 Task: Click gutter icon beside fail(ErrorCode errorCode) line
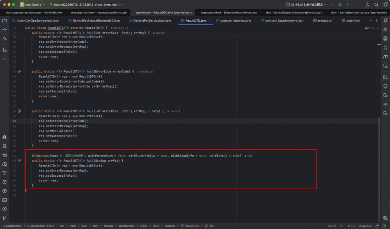point(19,71)
